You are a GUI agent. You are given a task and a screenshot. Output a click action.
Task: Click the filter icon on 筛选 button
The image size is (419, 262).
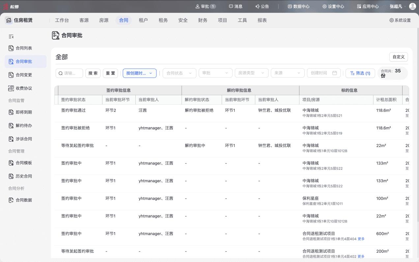pos(352,73)
